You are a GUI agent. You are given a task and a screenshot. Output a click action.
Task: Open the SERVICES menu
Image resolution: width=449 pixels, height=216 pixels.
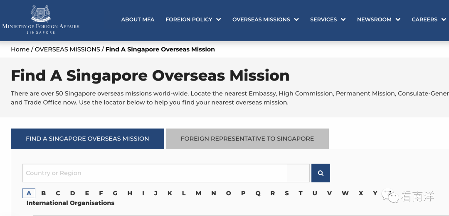(323, 20)
